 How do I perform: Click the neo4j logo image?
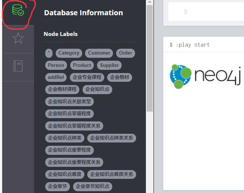(x=205, y=77)
